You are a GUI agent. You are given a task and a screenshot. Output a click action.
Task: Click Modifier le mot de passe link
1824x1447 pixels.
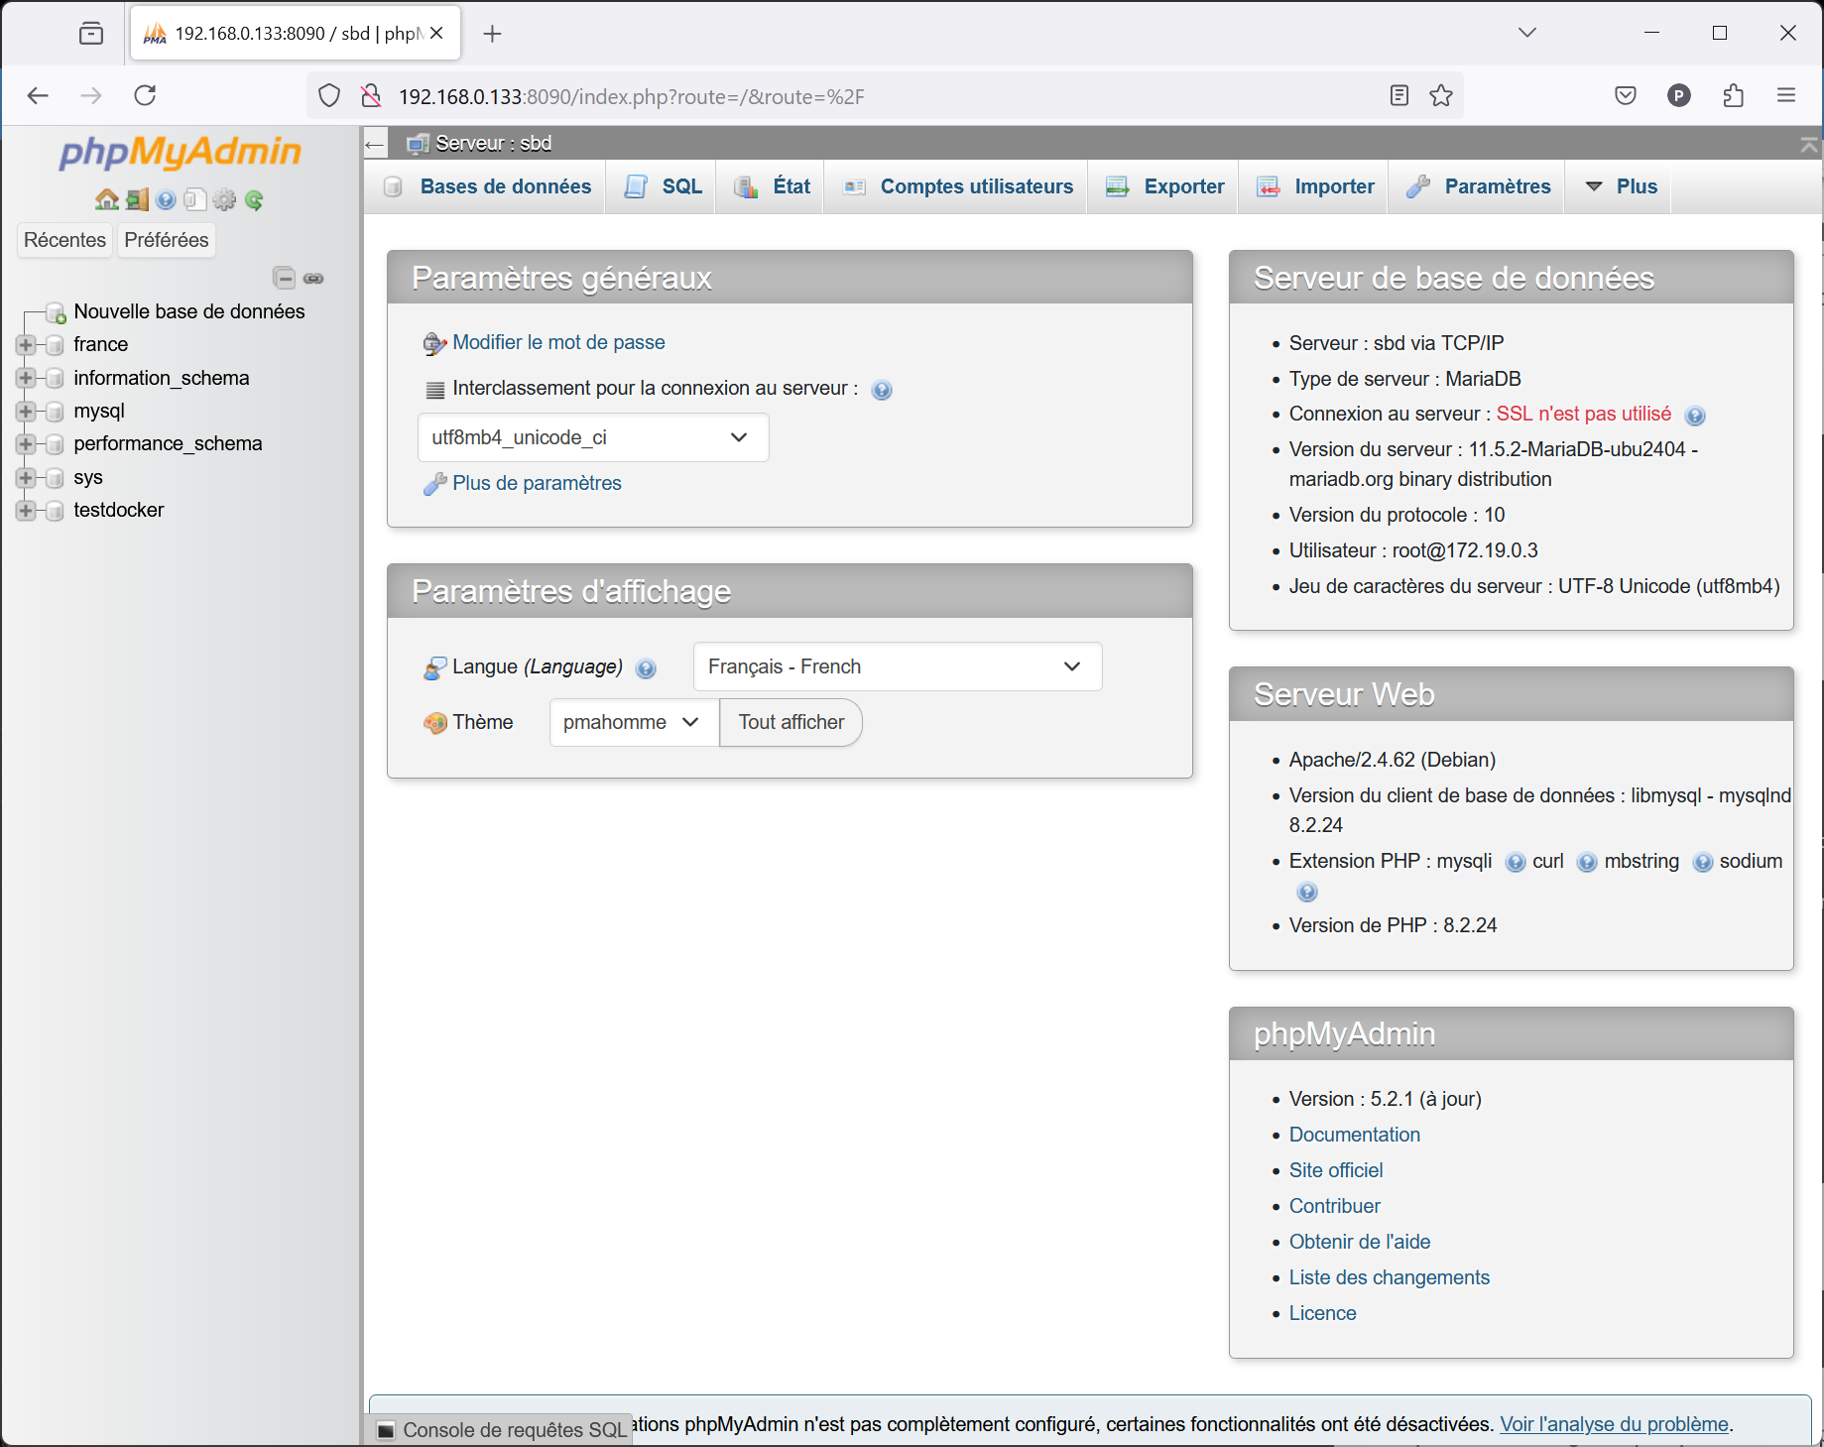(558, 342)
